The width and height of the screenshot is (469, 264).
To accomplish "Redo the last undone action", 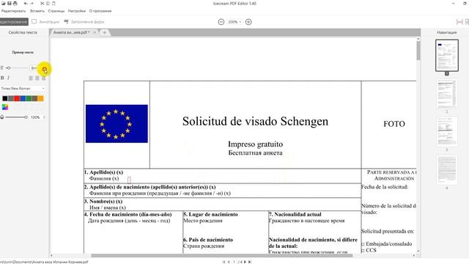I will pos(32,3).
